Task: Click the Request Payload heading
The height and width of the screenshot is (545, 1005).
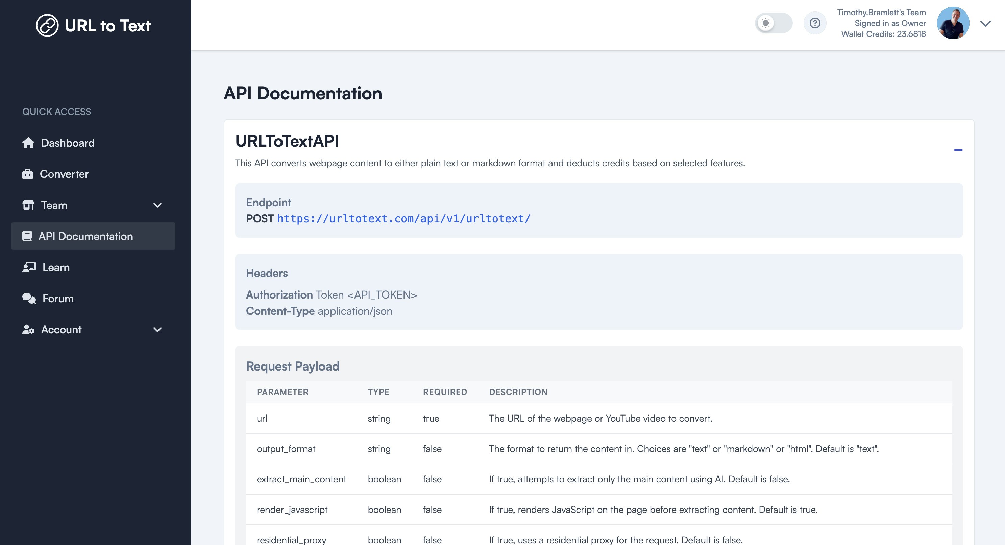Action: pos(293,366)
